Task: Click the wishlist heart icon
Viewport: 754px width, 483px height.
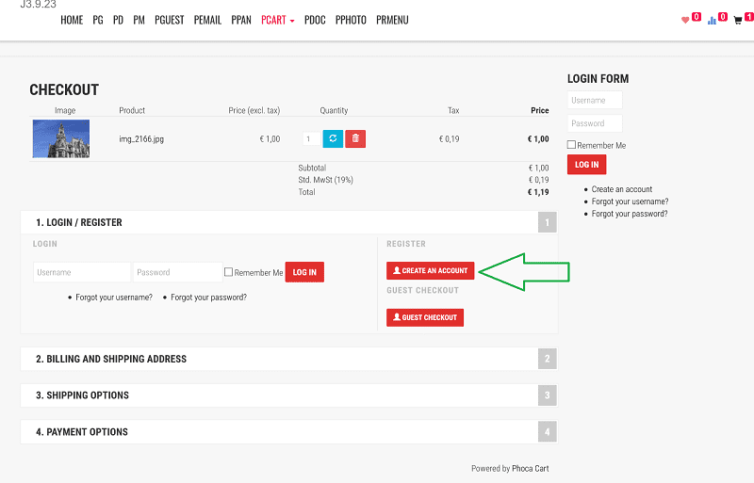Action: [686, 20]
